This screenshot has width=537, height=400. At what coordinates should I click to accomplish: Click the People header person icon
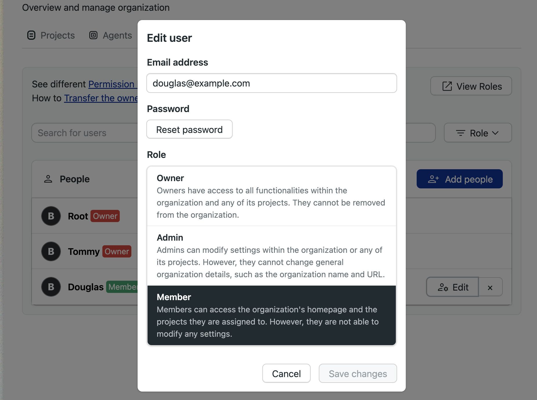(x=48, y=179)
